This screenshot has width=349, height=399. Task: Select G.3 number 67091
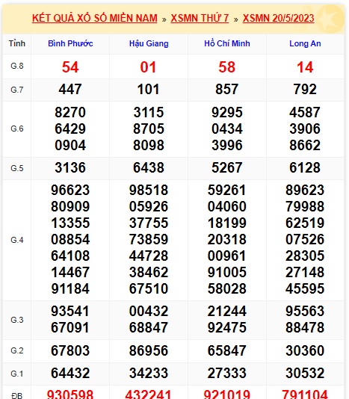click(70, 327)
